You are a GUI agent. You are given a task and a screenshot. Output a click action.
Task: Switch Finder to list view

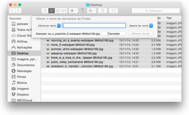(51, 11)
